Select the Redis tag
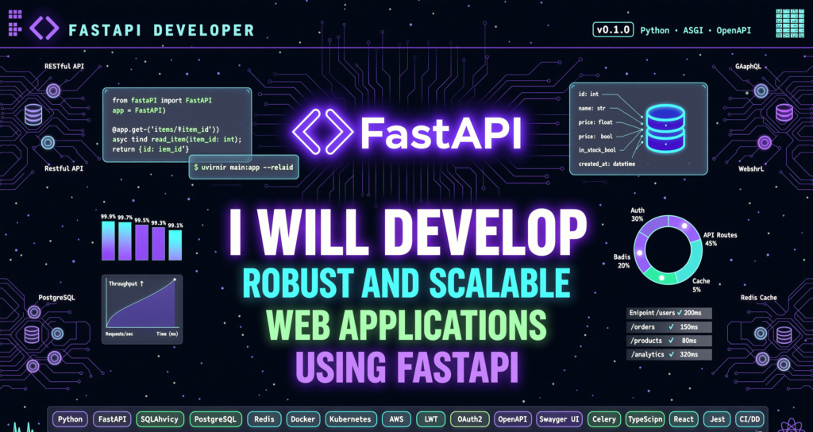 [x=264, y=419]
